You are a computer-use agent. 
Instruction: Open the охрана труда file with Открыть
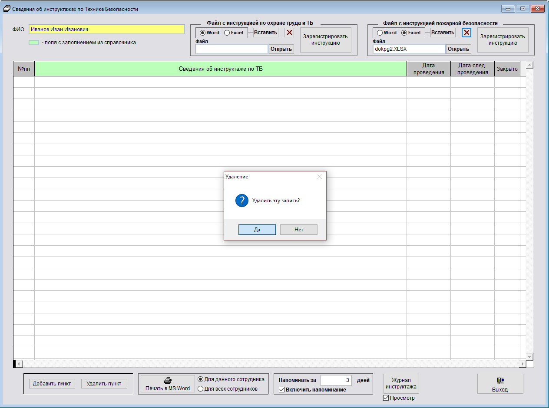(x=281, y=49)
